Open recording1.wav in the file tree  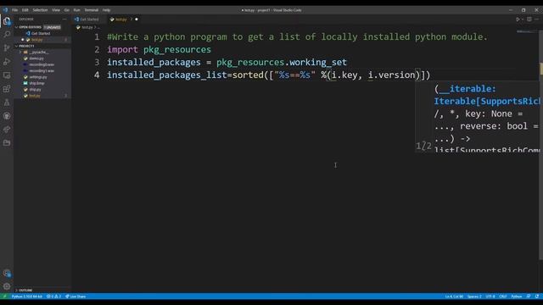[42, 71]
